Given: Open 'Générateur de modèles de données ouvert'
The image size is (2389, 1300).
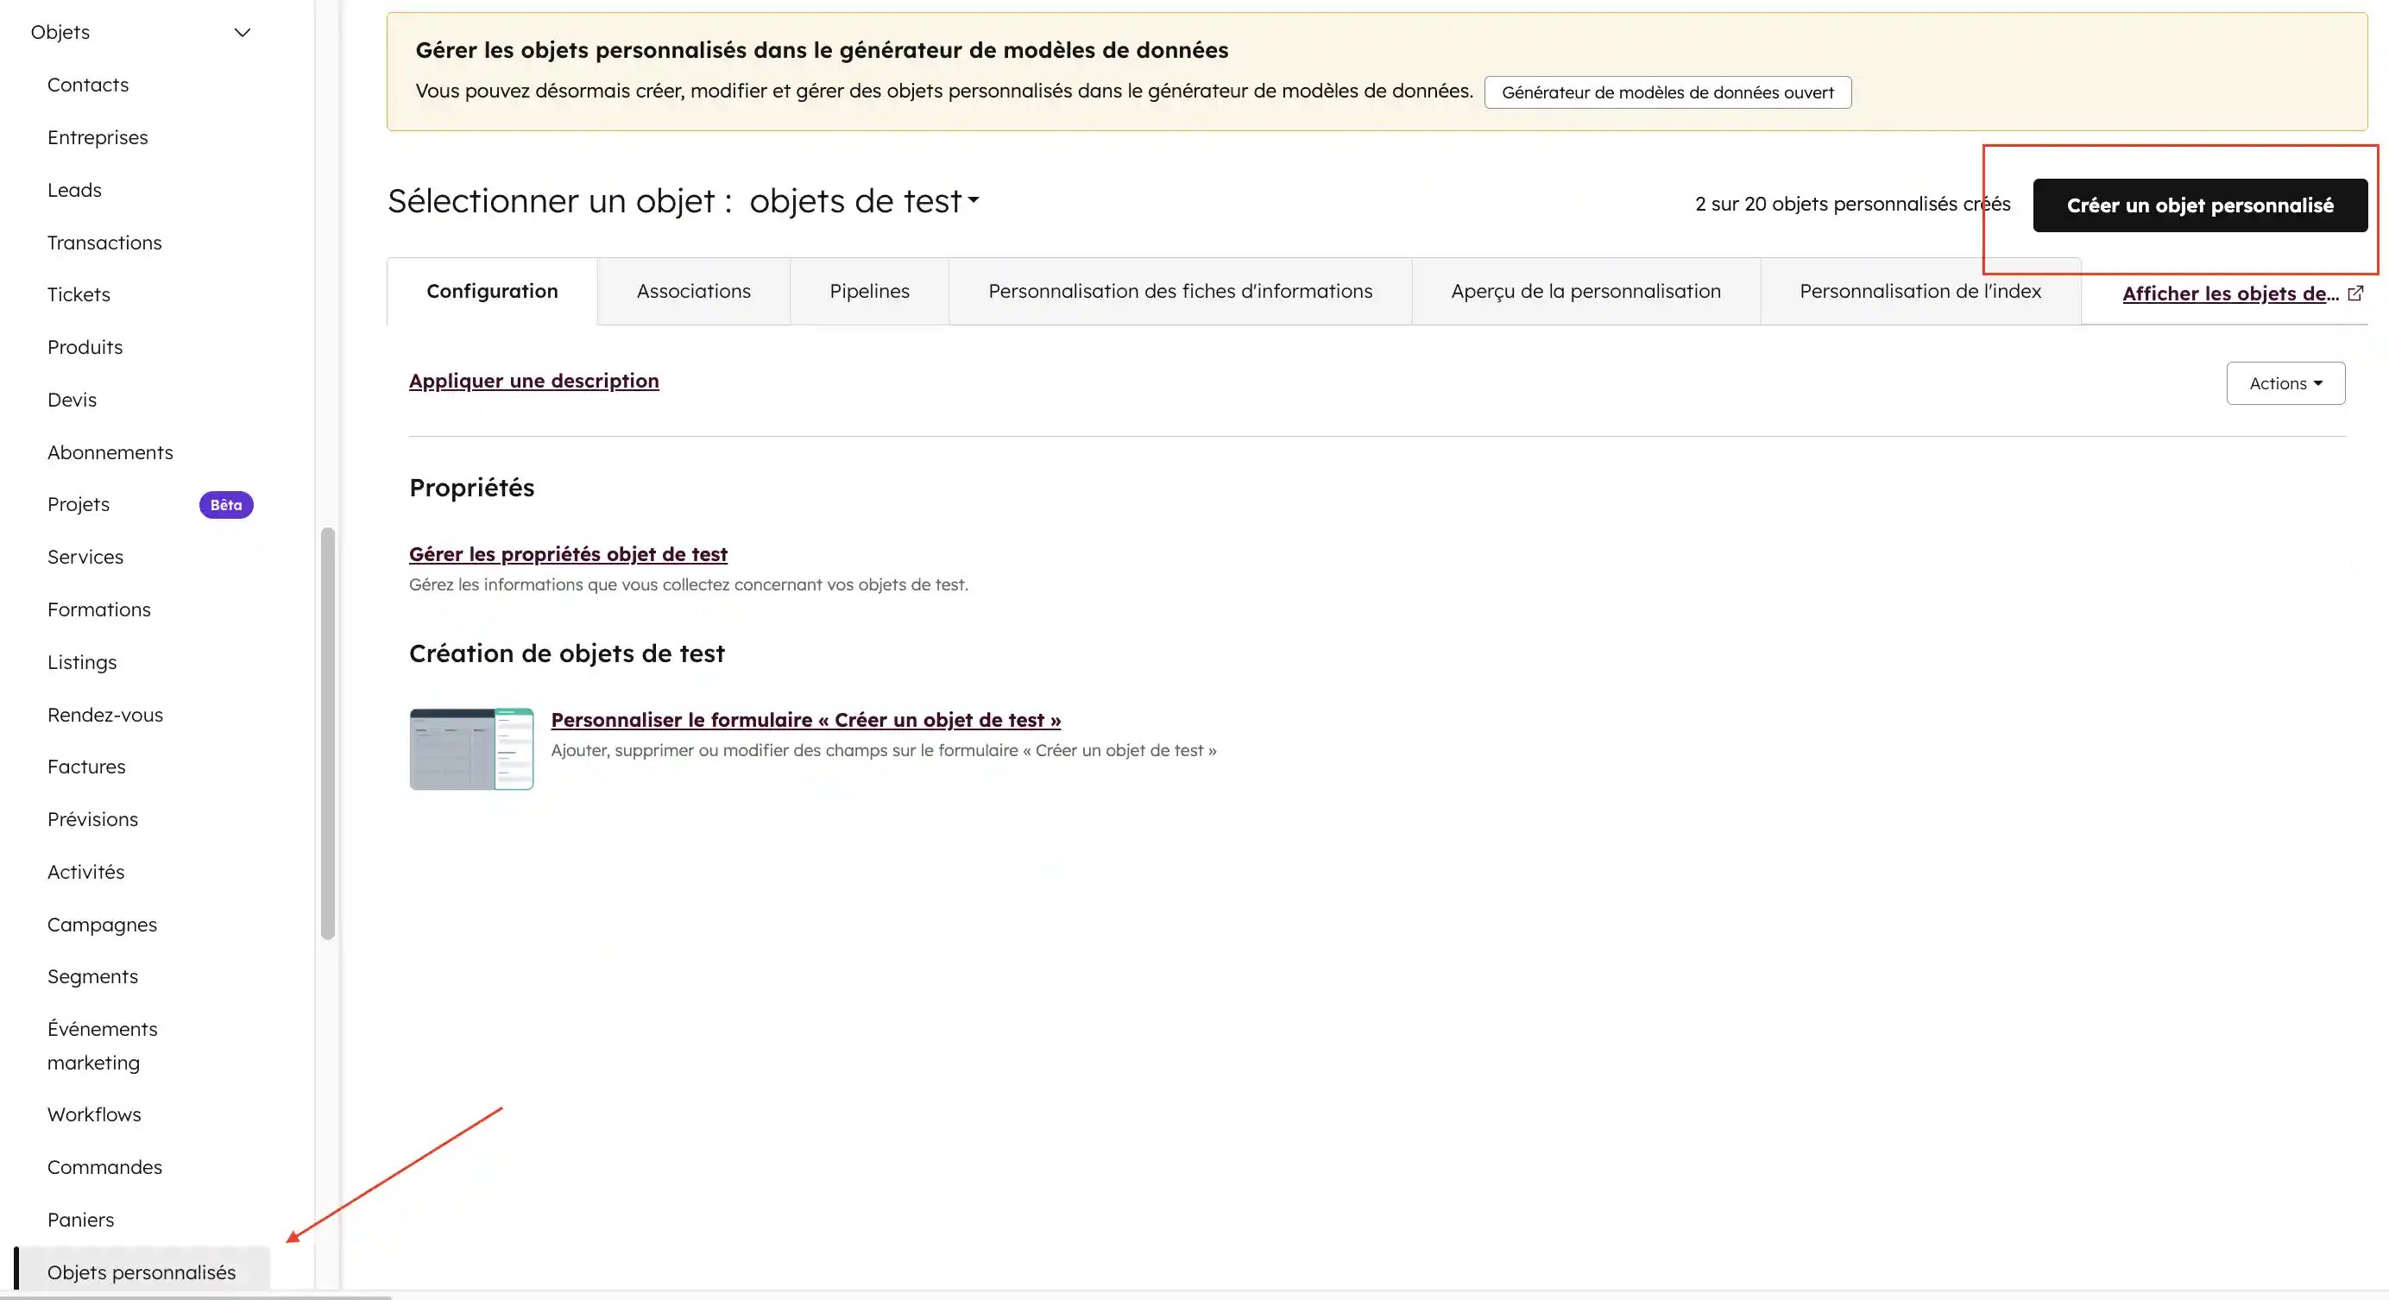Looking at the screenshot, I should click(1667, 92).
